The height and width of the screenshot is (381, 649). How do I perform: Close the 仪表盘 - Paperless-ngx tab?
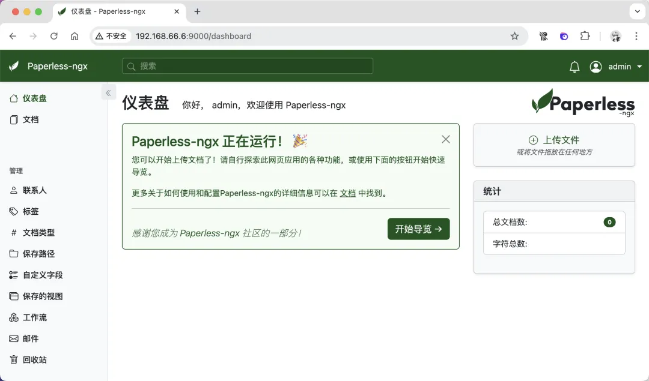(177, 11)
